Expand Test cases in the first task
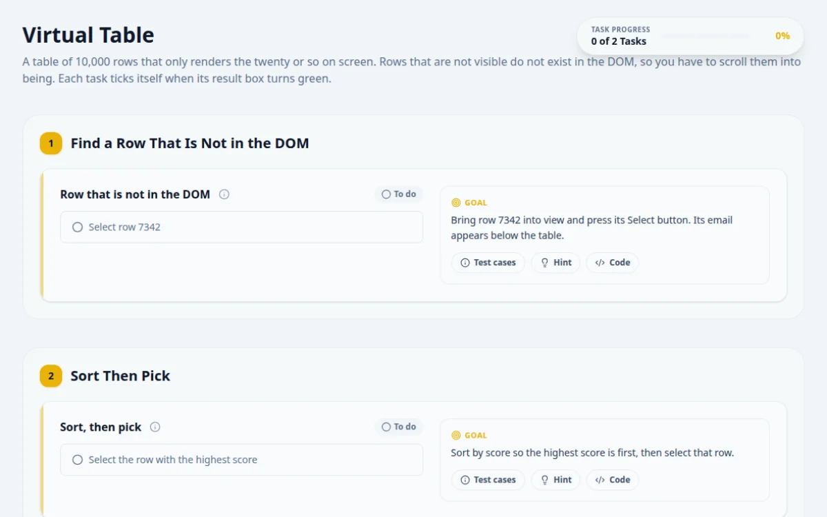The width and height of the screenshot is (827, 517). click(488, 263)
